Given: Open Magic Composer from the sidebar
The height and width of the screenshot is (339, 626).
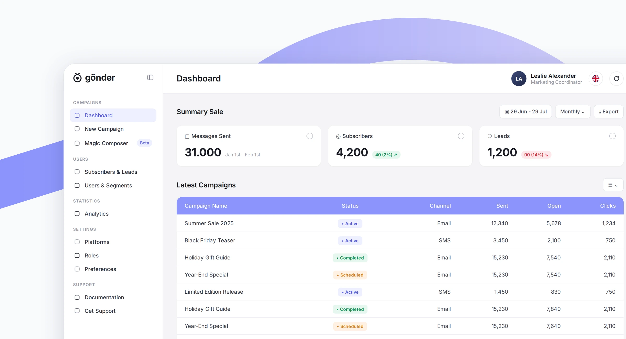Looking at the screenshot, I should (113, 143).
